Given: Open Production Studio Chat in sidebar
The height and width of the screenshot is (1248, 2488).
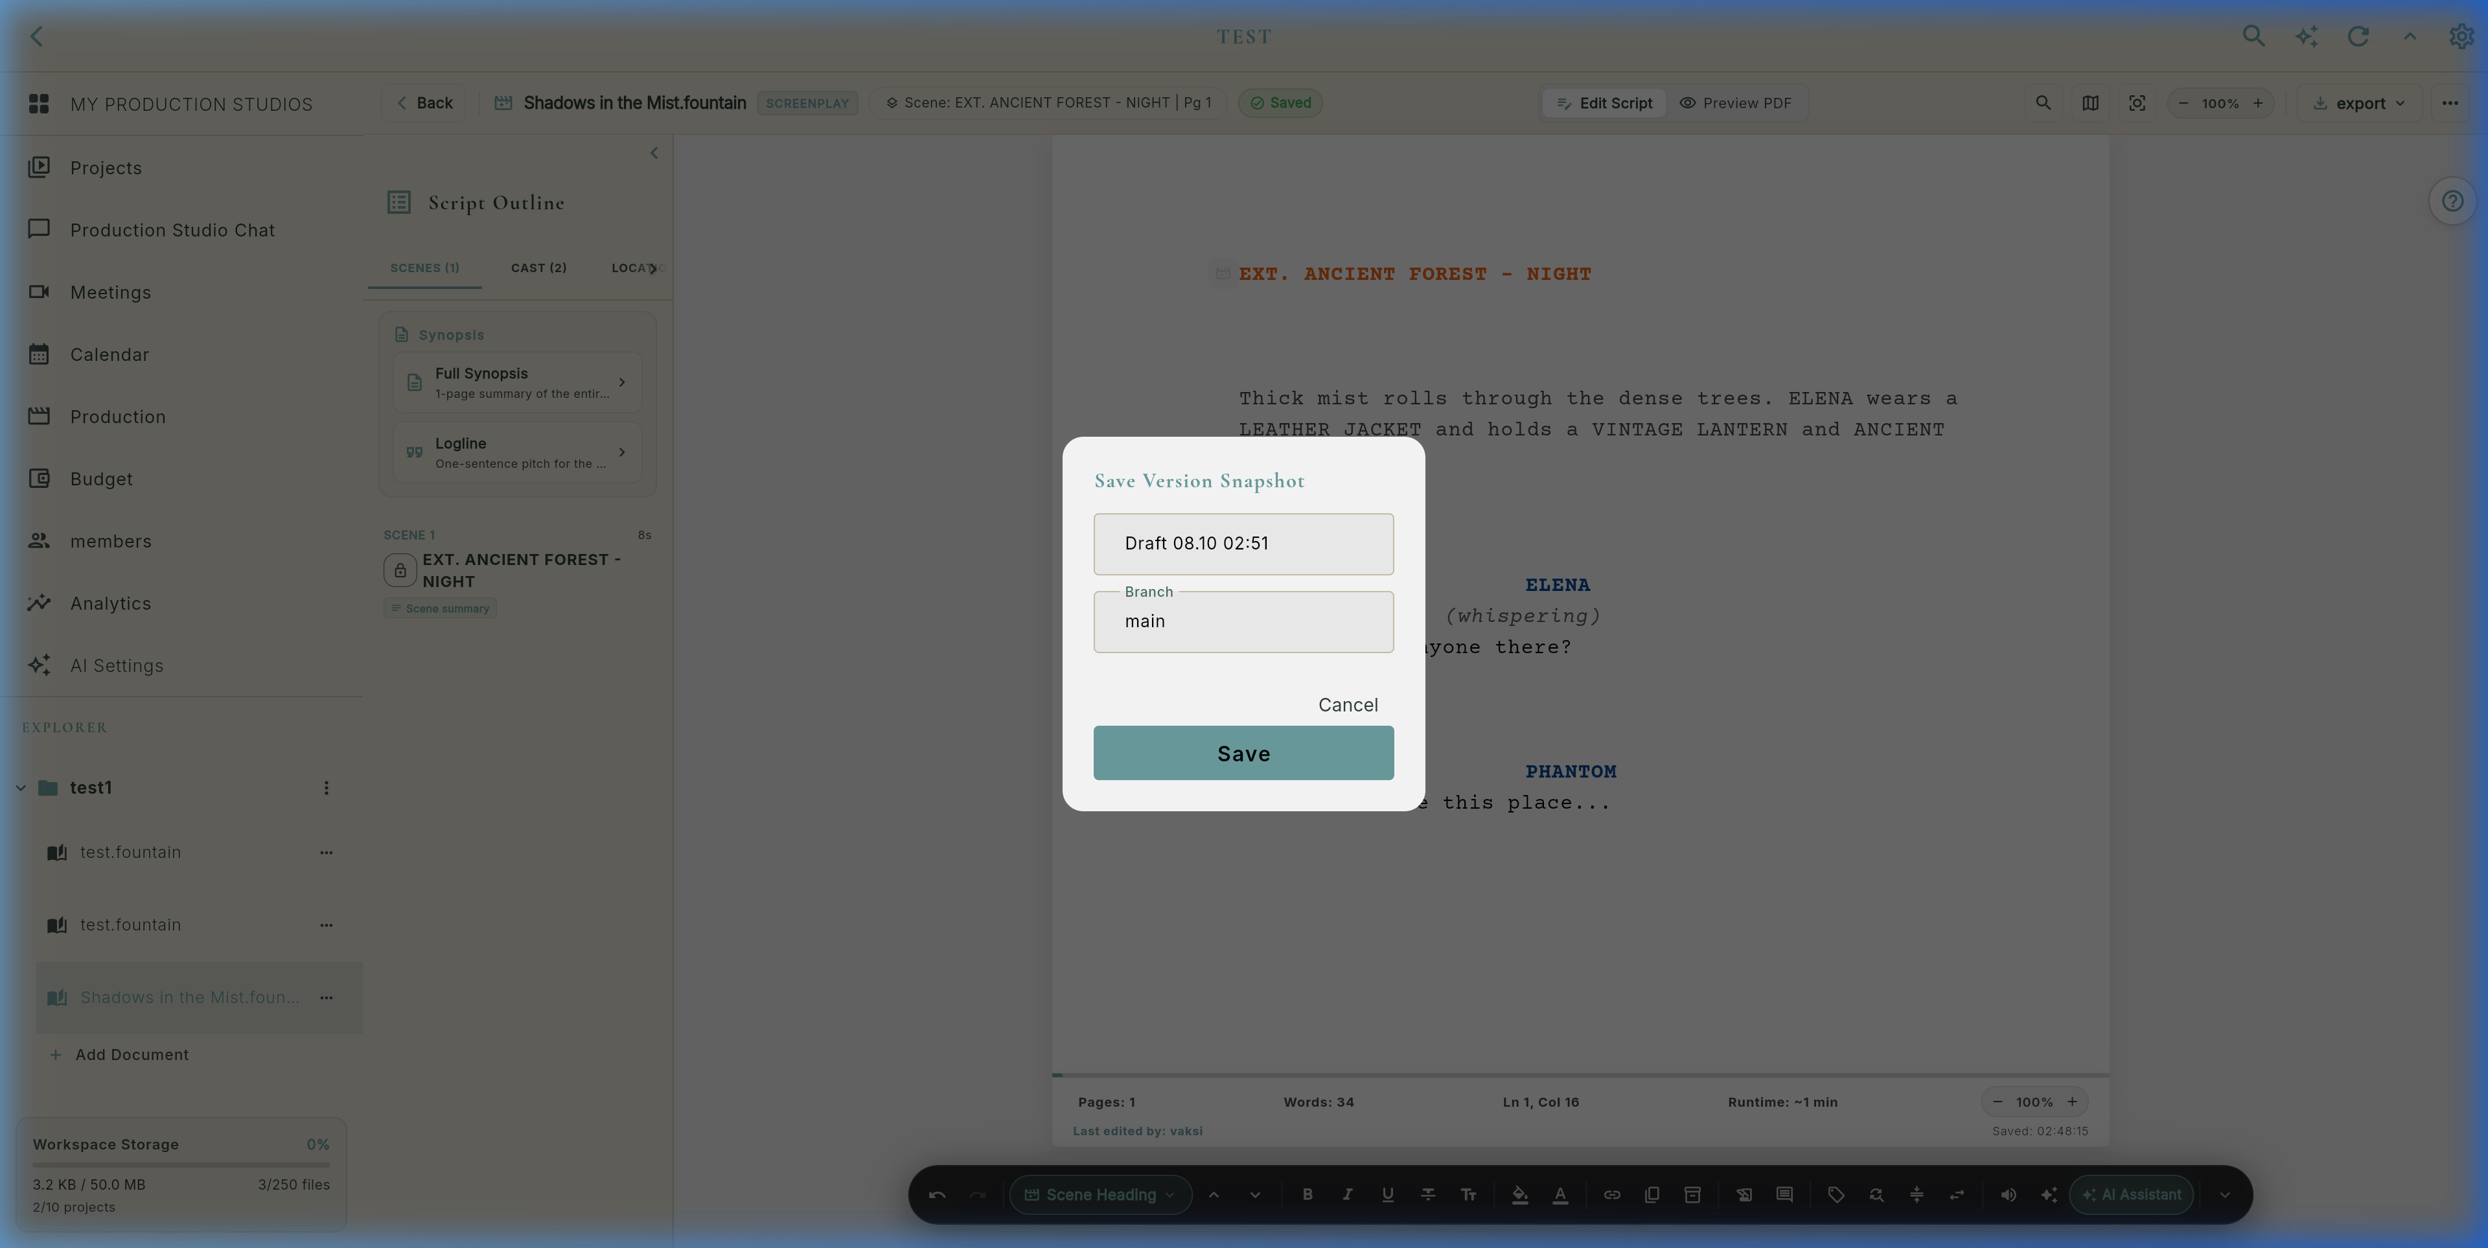Looking at the screenshot, I should tap(181, 230).
